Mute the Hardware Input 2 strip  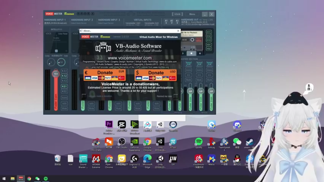coord(92,108)
